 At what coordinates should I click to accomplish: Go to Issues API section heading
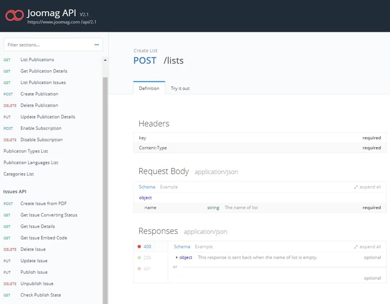pos(15,191)
